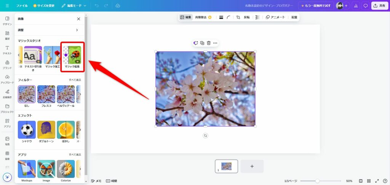Image resolution: width=390 pixels, height=185 pixels.
Task: Expand the 調整 adjust section
Action: [x=50, y=30]
